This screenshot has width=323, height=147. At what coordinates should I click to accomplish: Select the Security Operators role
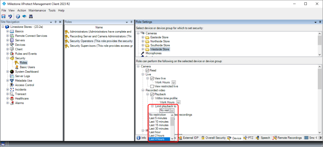pyautogui.click(x=99, y=41)
